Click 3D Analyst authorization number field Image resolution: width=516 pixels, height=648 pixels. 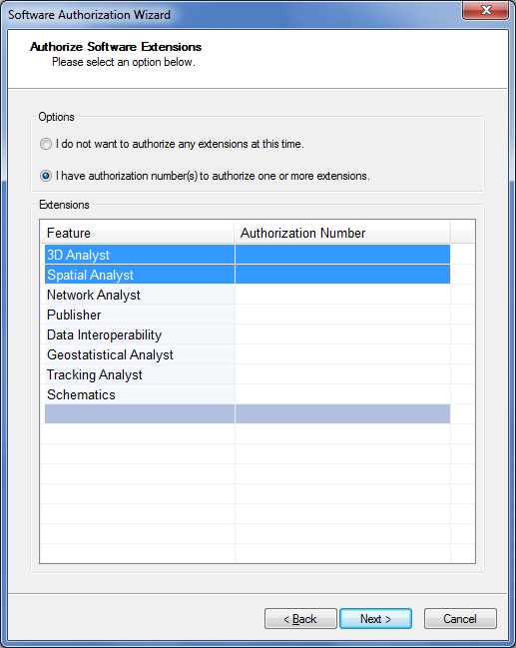point(342,255)
